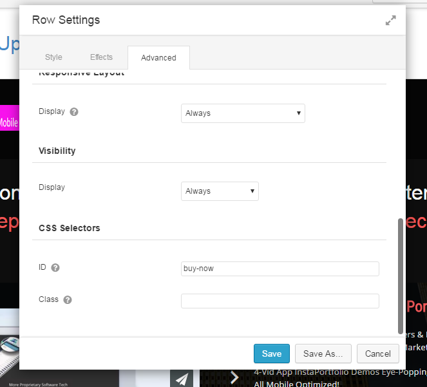Image resolution: width=427 pixels, height=387 pixels.
Task: Click the paper plane icon below dialog
Action: coord(182,378)
